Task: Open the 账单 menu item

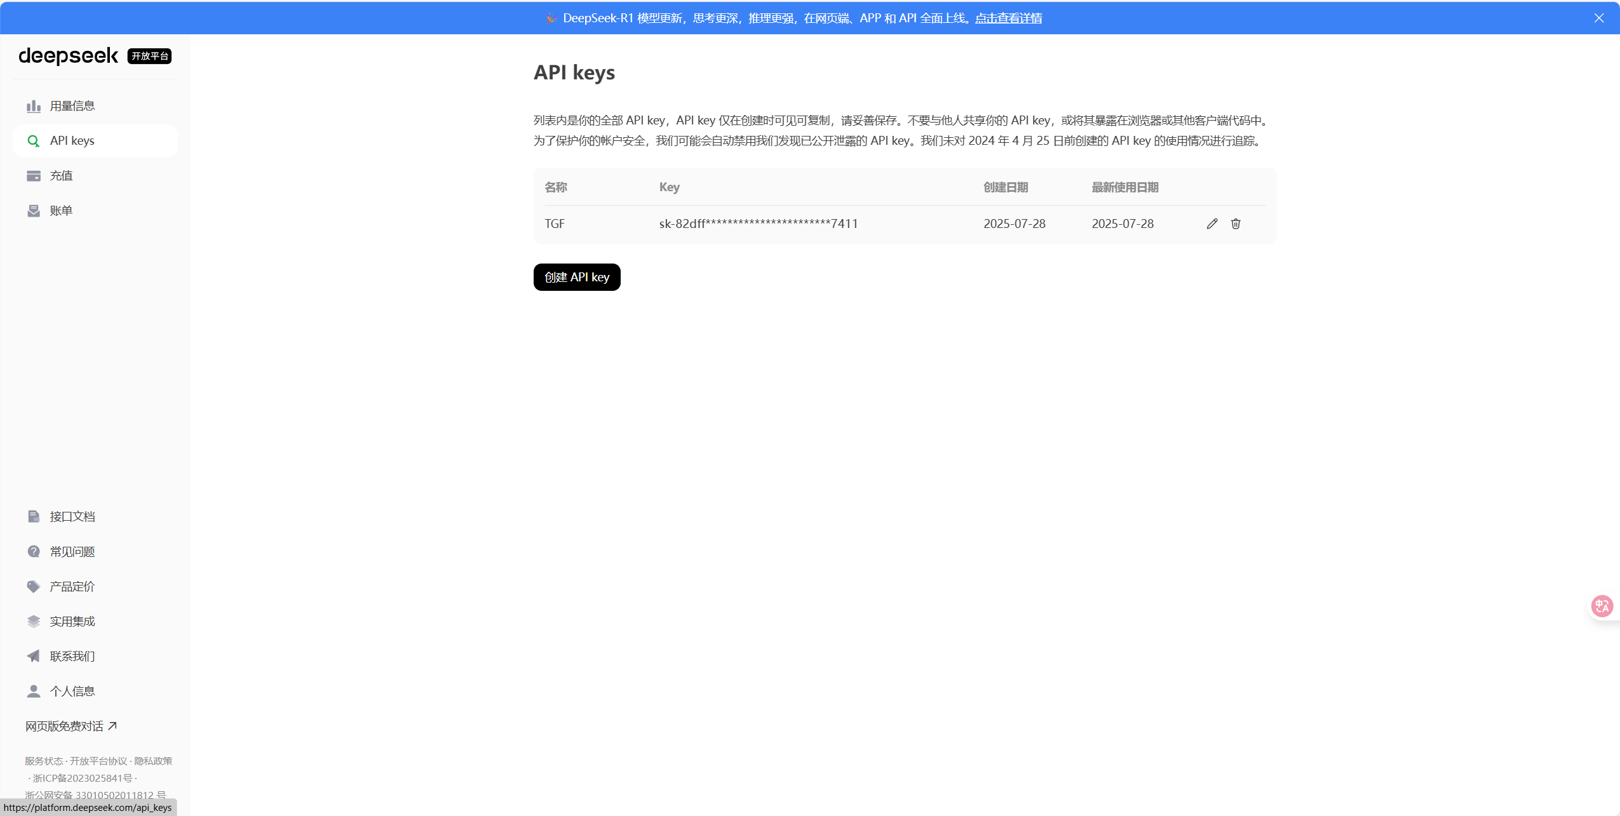Action: pyautogui.click(x=95, y=211)
